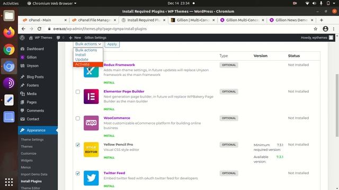Uncheck the Twitter Feed checkbox
This screenshot has height=190, width=339.
78,174
